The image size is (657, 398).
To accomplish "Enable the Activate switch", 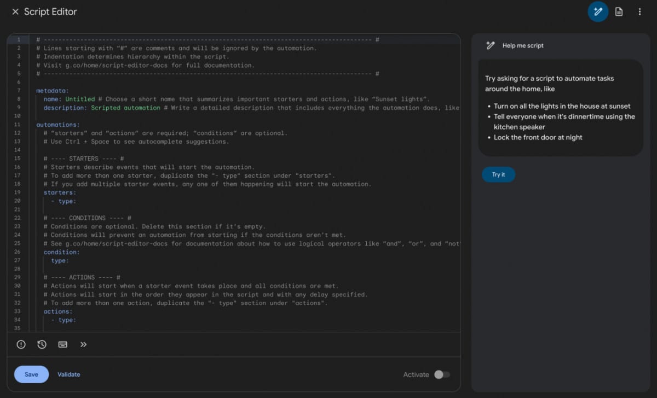I will 443,374.
